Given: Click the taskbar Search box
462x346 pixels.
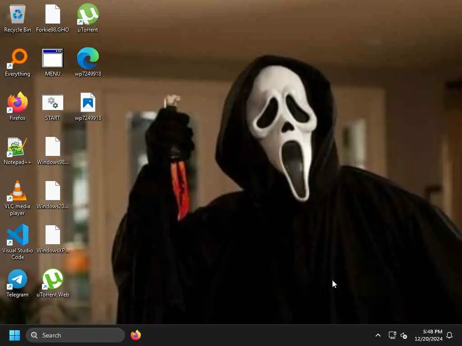Looking at the screenshot, I should tap(75, 335).
